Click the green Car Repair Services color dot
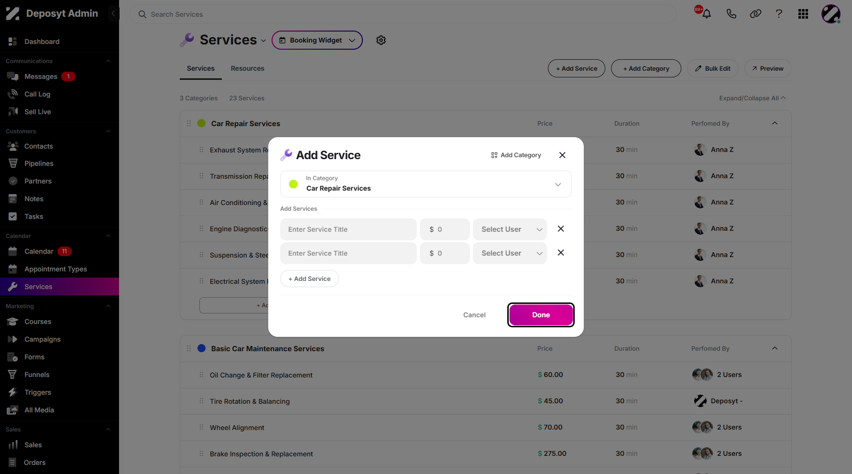 click(201, 123)
